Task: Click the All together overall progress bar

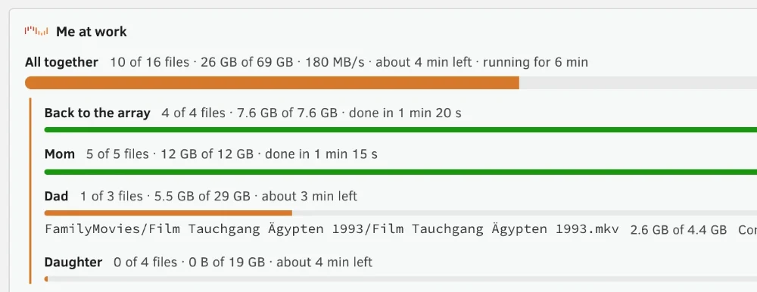Action: click(x=391, y=83)
